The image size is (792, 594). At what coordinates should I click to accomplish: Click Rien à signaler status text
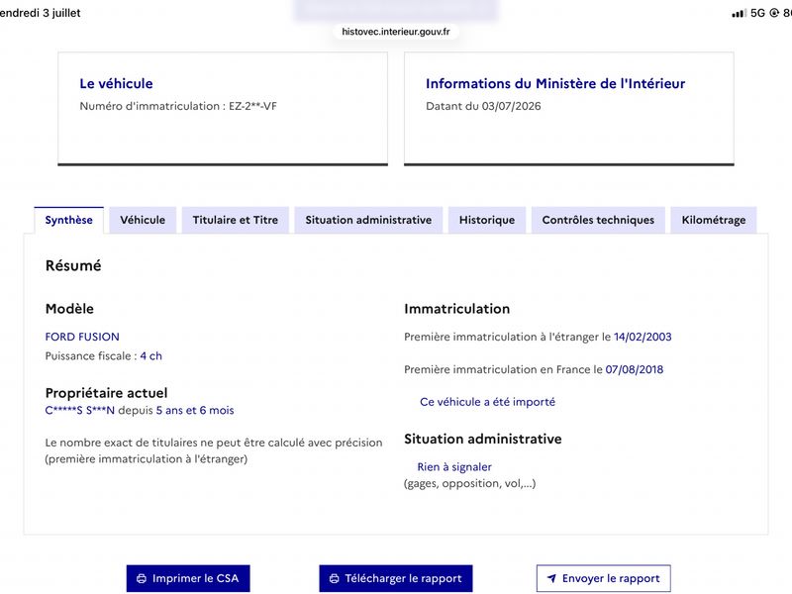tap(454, 467)
